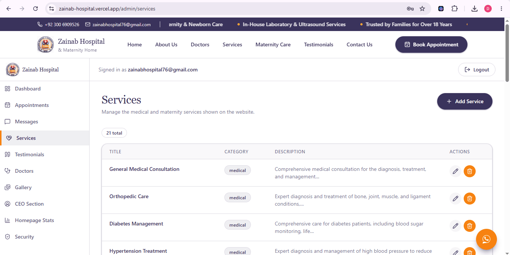This screenshot has height=255, width=510.
Task: Click the Zainab Hospital logo in header
Action: [46, 44]
